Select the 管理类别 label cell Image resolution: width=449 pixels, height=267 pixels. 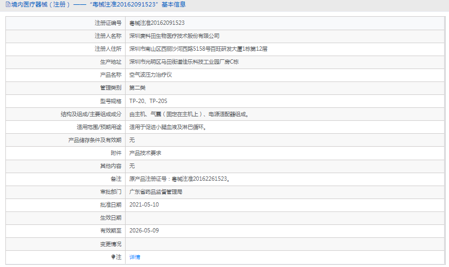[66, 88]
